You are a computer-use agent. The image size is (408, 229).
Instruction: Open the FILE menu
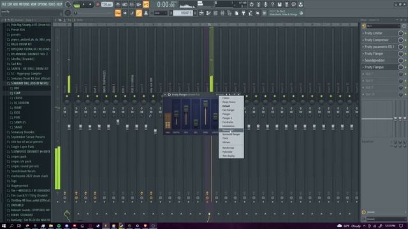(4, 4)
